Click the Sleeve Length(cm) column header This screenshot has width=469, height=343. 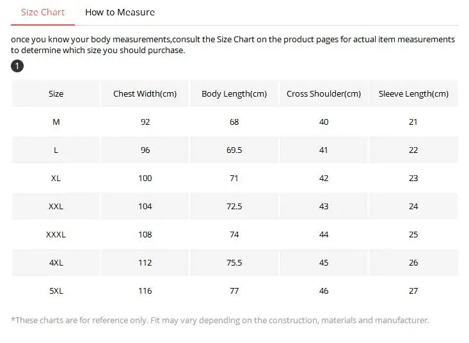coord(413,93)
